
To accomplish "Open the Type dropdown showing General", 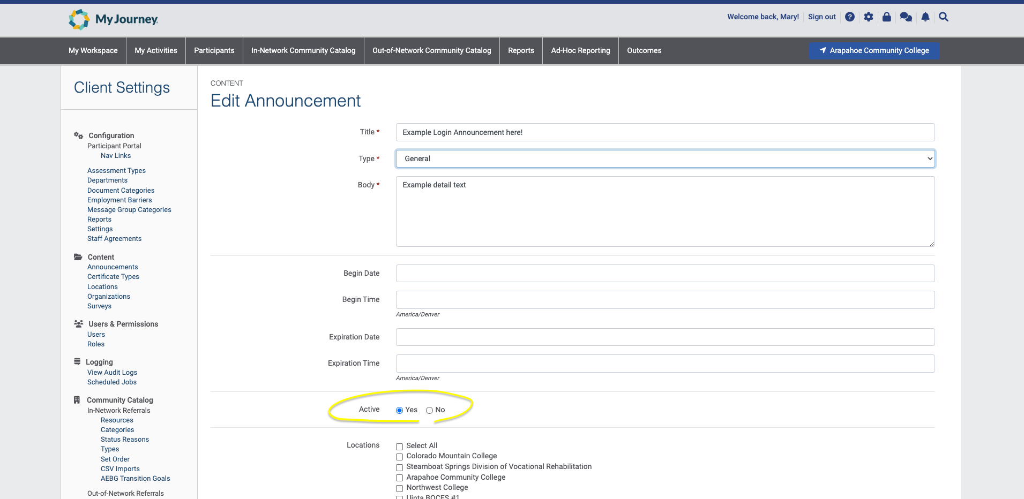I will coord(665,158).
